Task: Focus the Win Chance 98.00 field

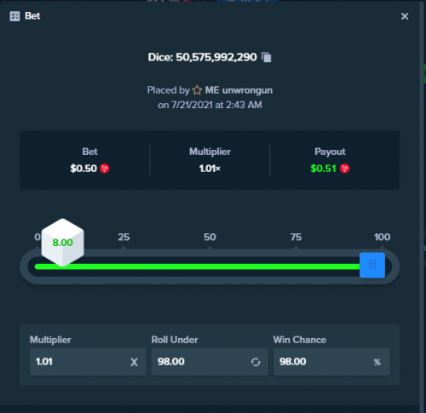Action: 331,362
